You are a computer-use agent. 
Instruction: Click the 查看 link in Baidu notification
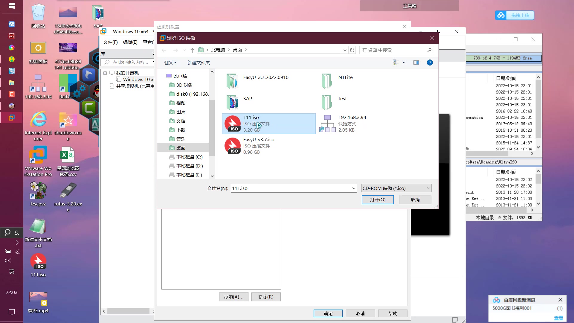pyautogui.click(x=558, y=318)
